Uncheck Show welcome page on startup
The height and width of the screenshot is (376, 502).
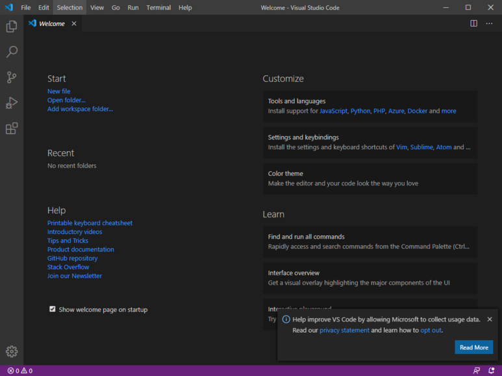click(x=52, y=309)
